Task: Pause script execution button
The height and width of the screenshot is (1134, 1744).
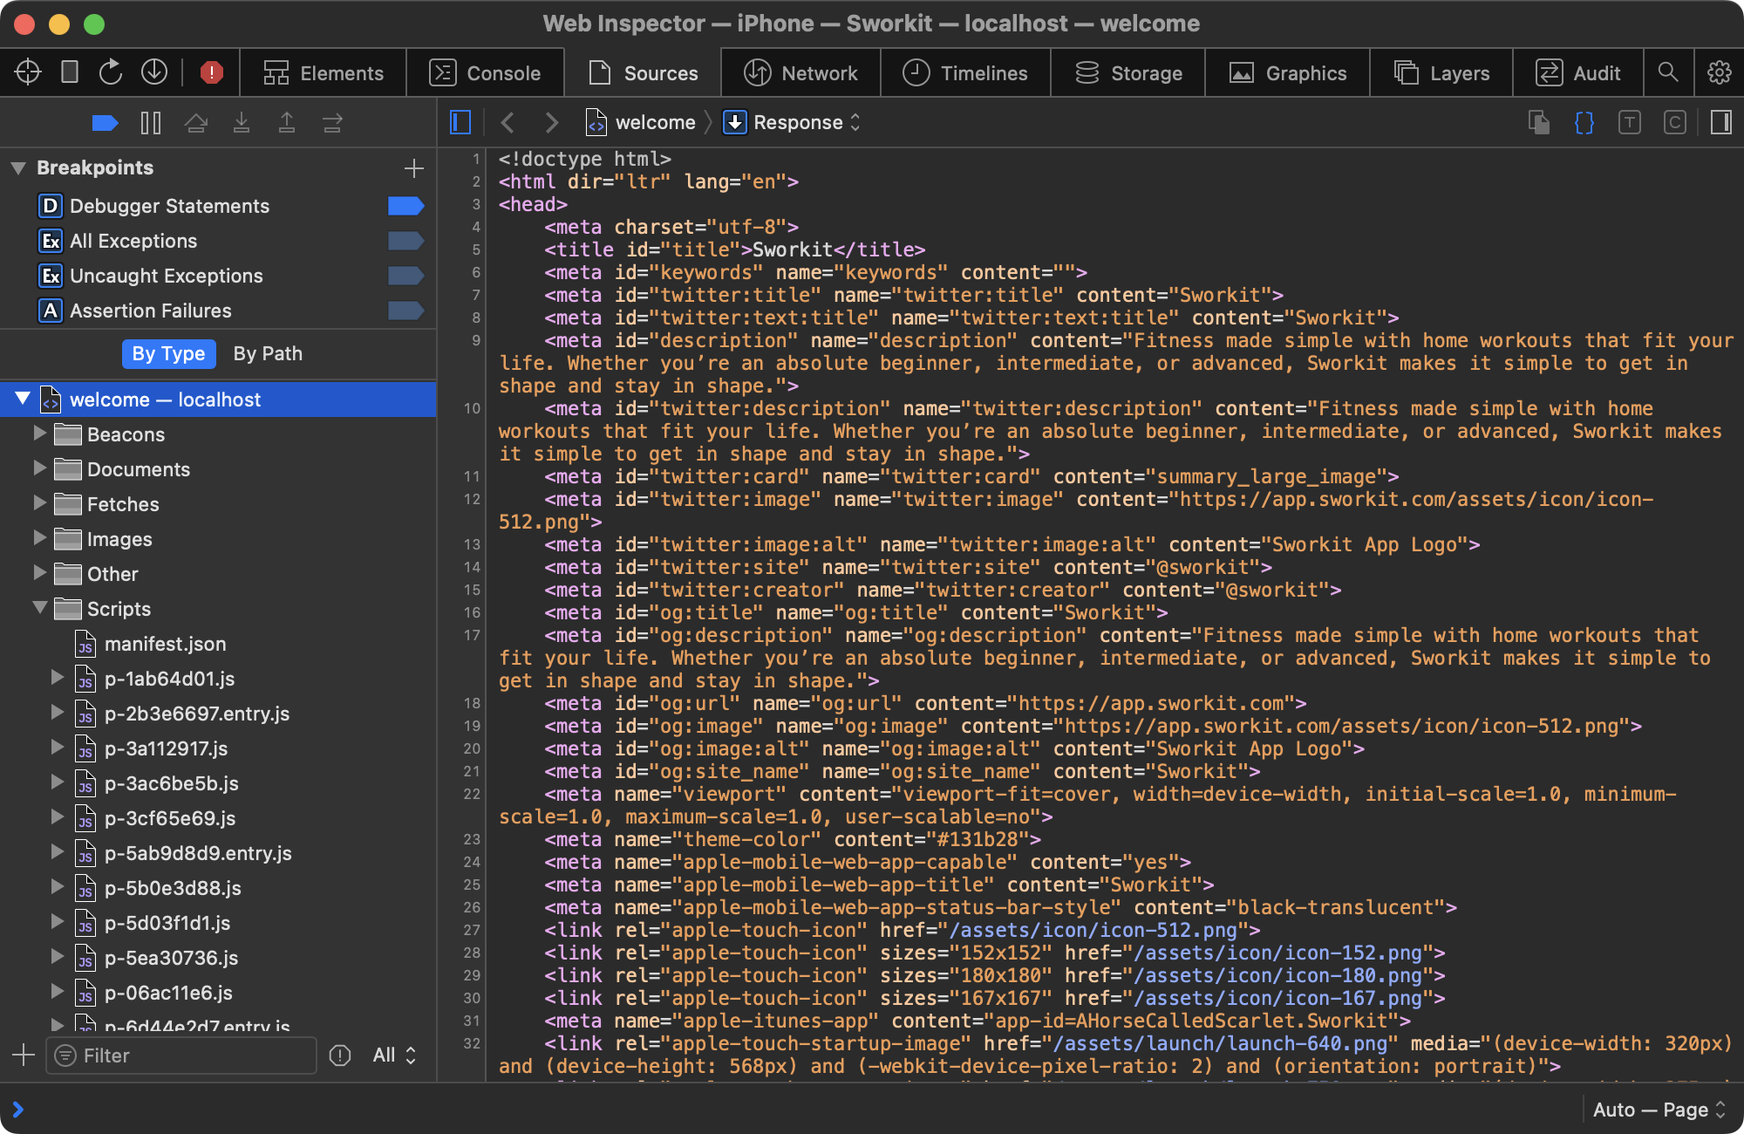Action: [x=151, y=123]
